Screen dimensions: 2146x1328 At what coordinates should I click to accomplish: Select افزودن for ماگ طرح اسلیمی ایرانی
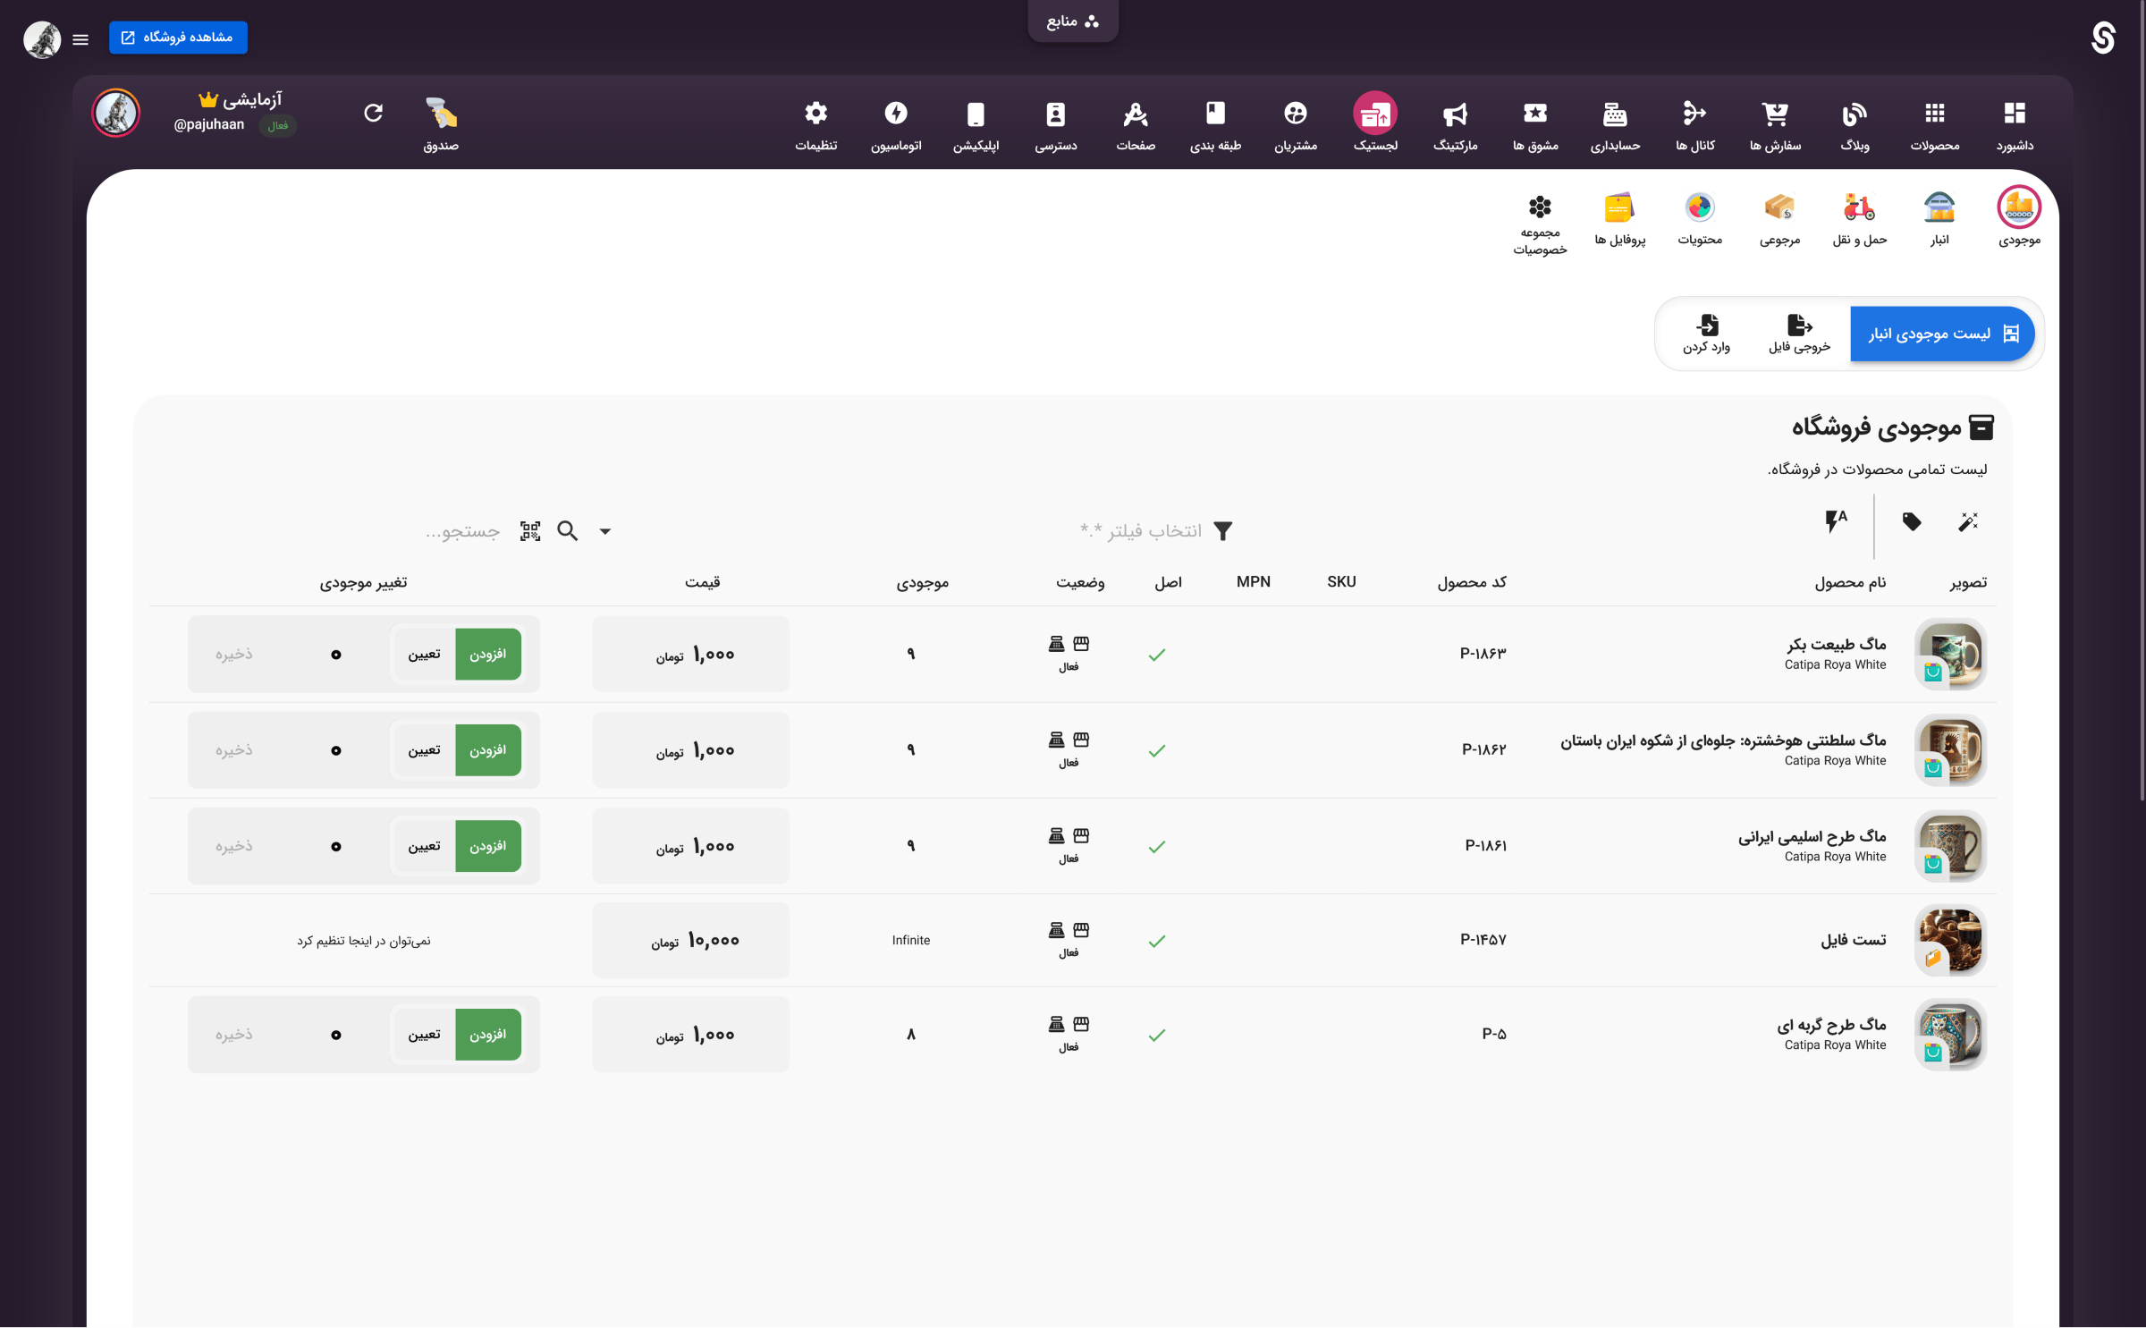click(488, 846)
